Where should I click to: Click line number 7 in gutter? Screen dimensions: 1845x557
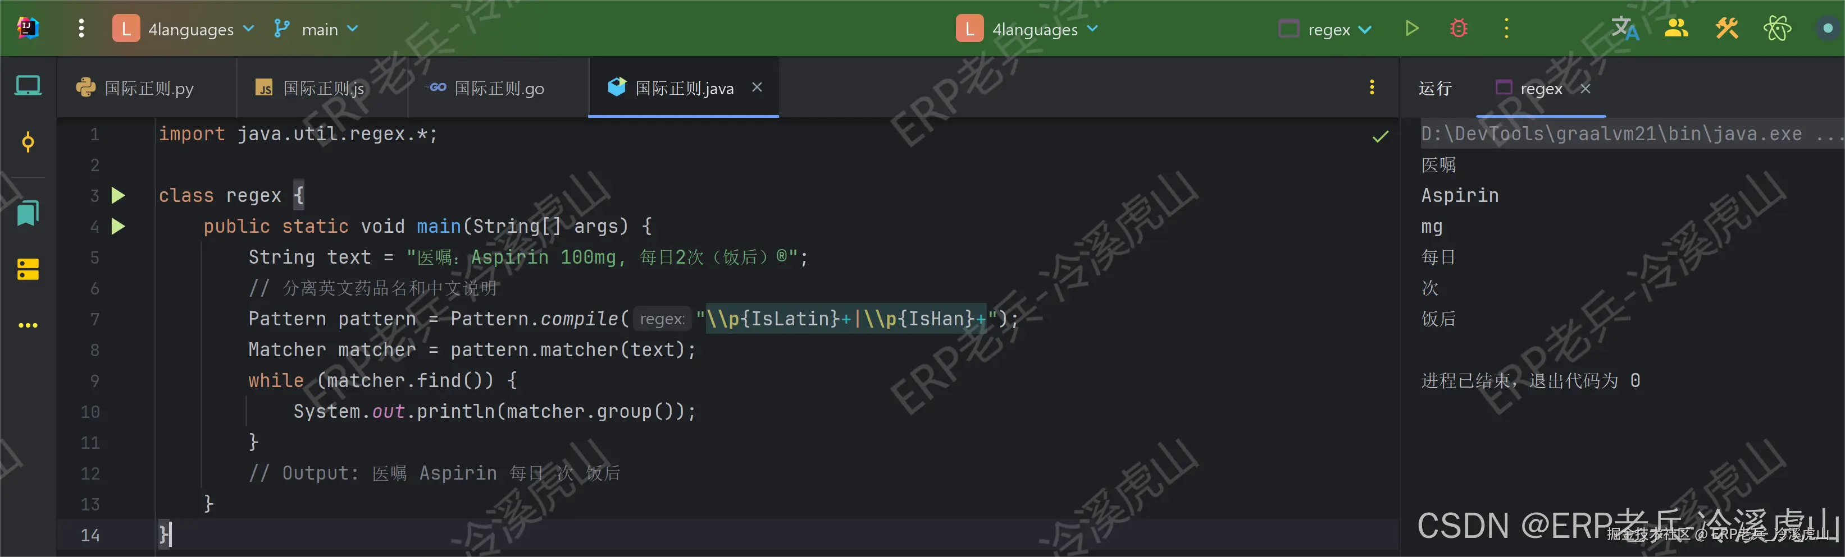[x=94, y=319]
